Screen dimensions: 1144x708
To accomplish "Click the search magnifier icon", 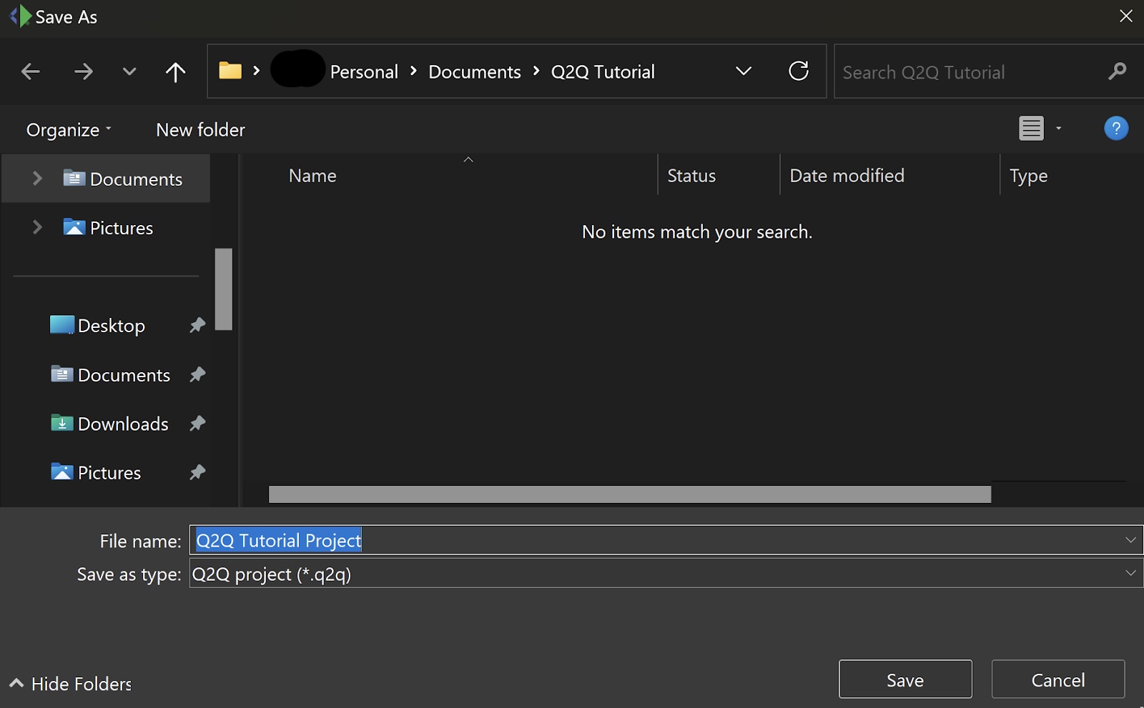I will click(x=1117, y=71).
